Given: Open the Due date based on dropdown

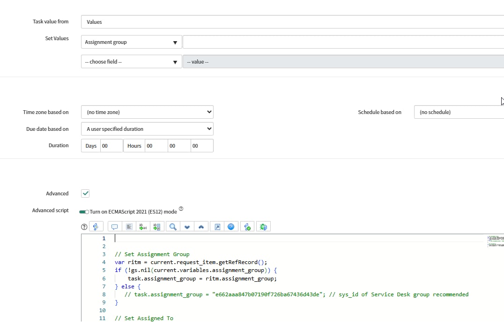Looking at the screenshot, I should pyautogui.click(x=147, y=129).
